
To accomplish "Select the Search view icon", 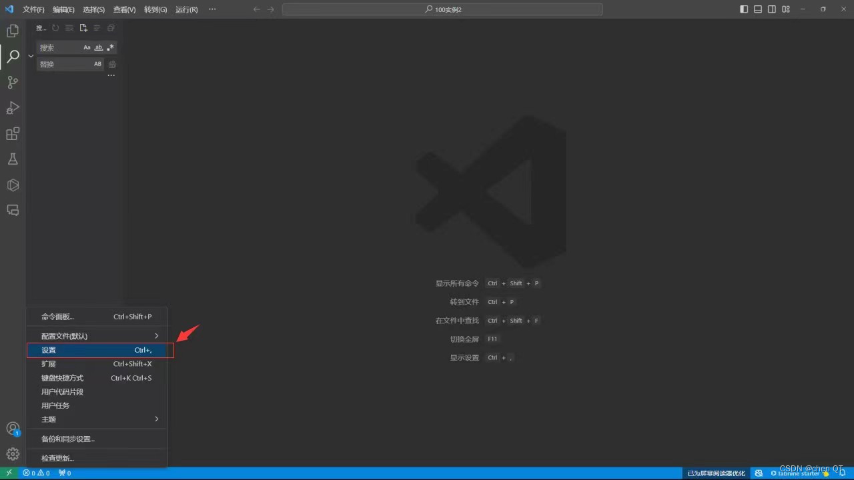I will pos(13,57).
